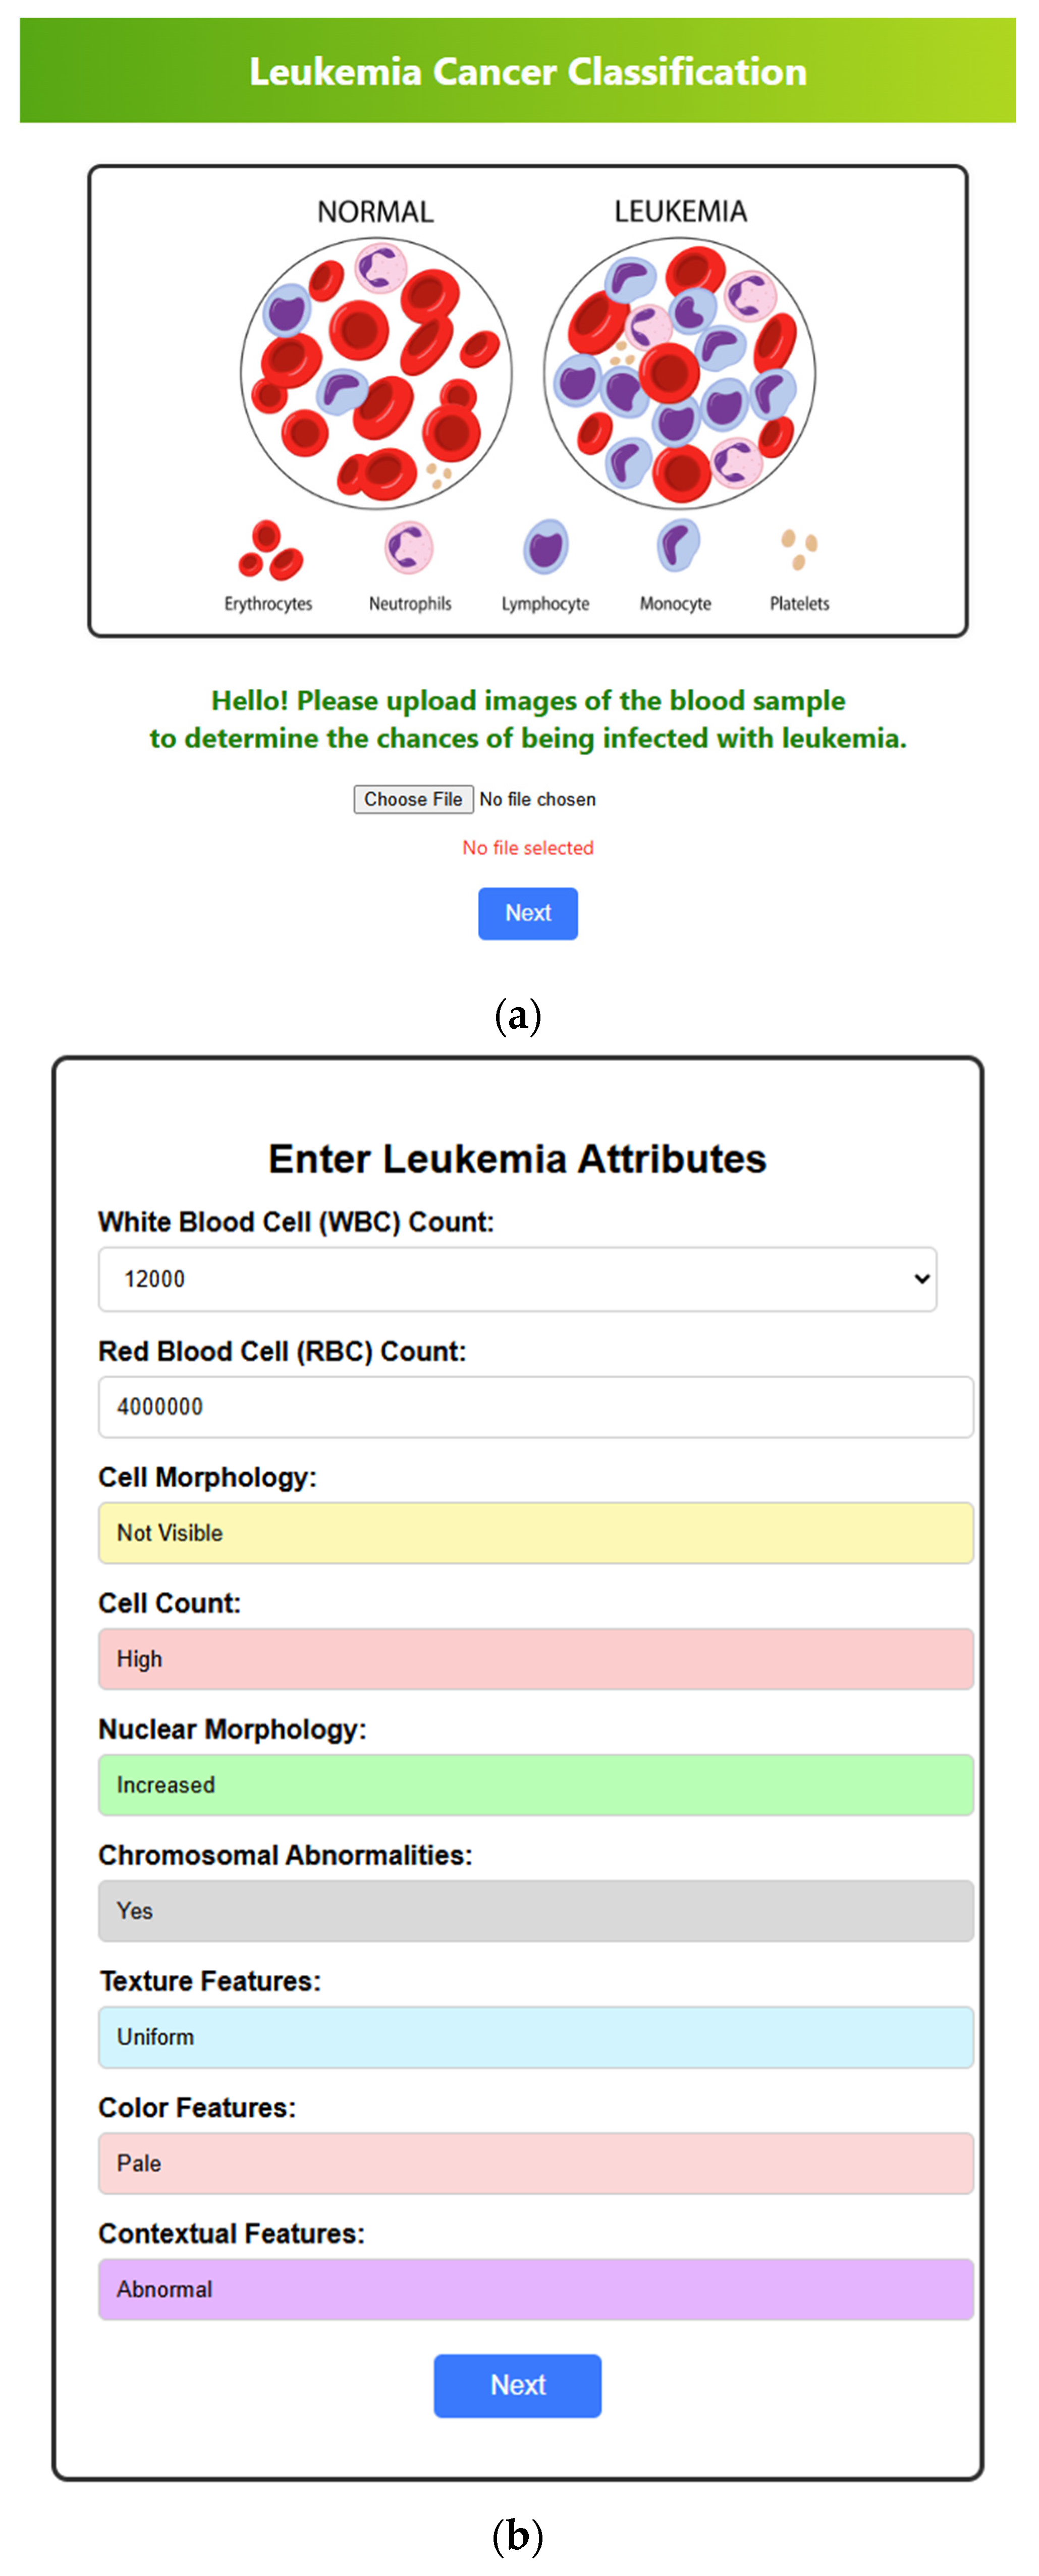This screenshot has height=2576, width=1039.
Task: Click the Color Features Pale field
Action: pyautogui.click(x=535, y=2163)
